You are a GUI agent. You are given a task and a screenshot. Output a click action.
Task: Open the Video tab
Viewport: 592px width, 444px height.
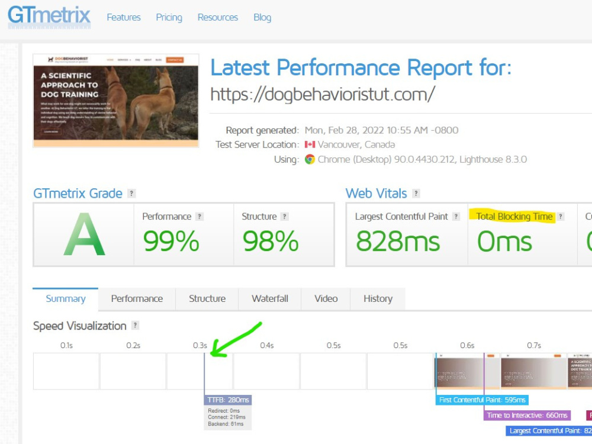[326, 298]
